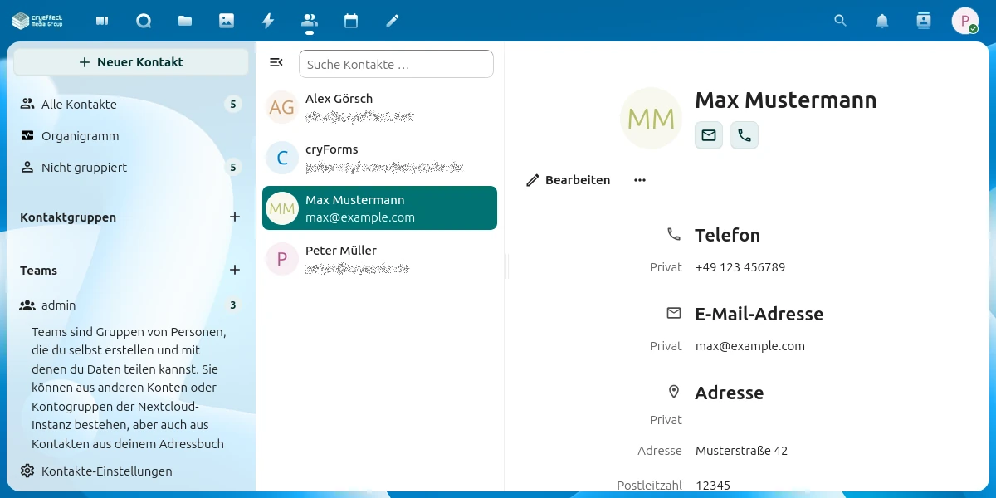Screen dimensions: 996x498
Task: Click the Neuer Kontakt button
Action: point(131,62)
